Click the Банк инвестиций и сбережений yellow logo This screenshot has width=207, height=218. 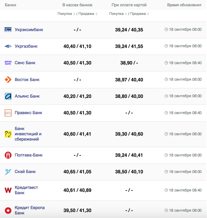[x=8, y=134]
